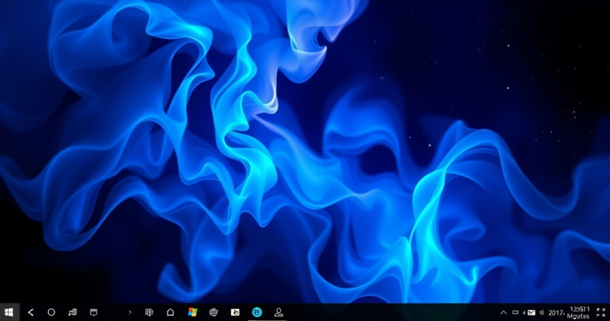Click the 2017 date text in tray
Image resolution: width=610 pixels, height=321 pixels.
(x=556, y=312)
